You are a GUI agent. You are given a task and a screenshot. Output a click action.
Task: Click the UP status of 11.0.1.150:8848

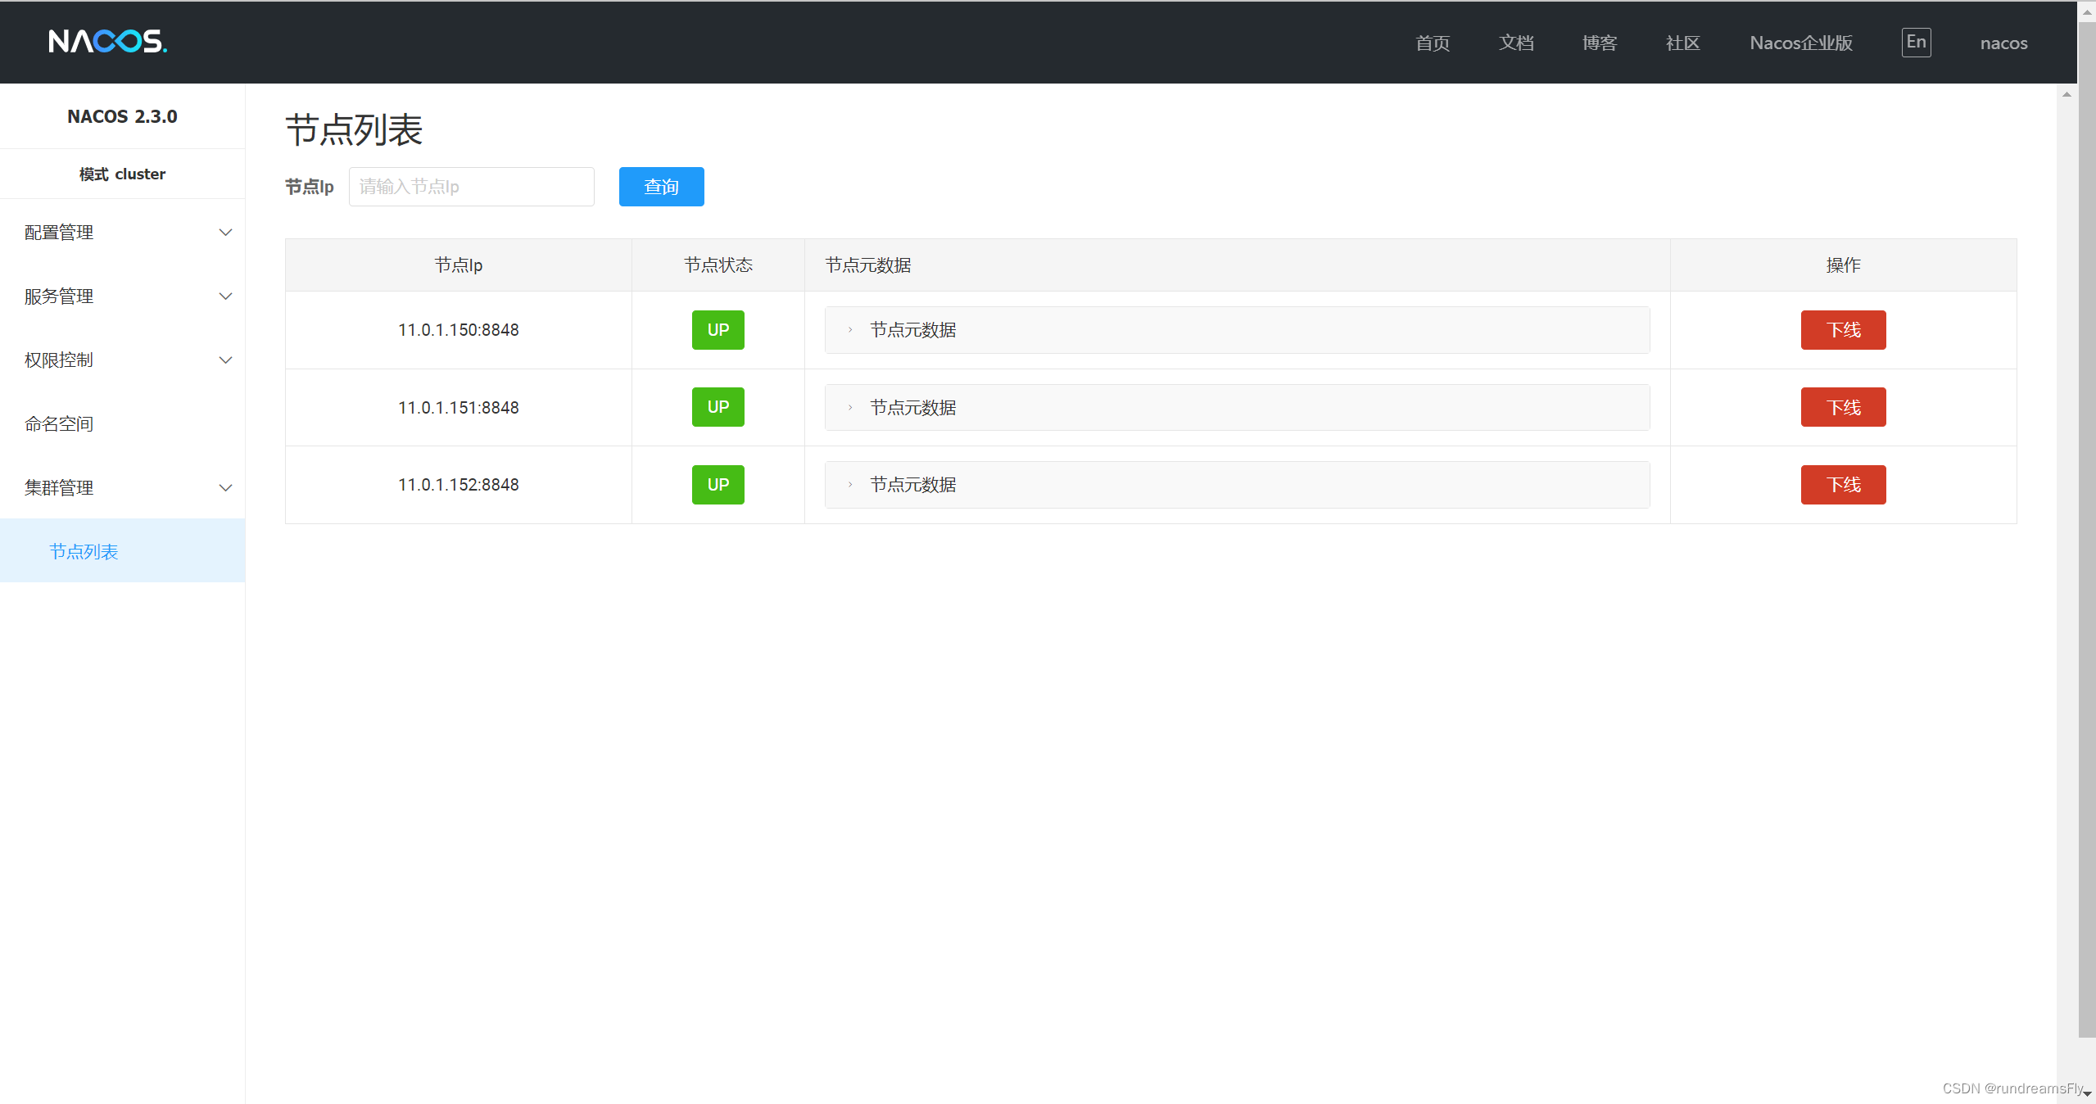tap(718, 330)
